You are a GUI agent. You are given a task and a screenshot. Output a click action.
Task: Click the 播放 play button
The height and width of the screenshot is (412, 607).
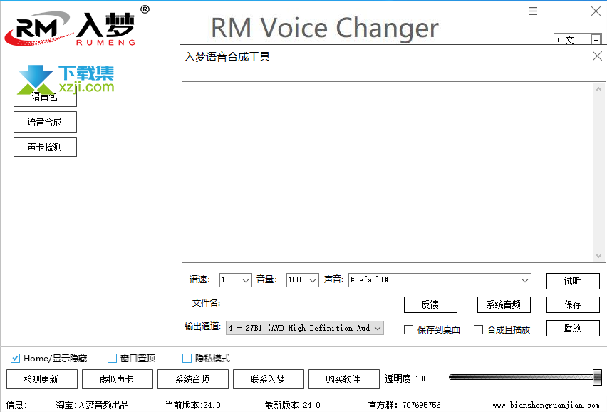point(573,329)
